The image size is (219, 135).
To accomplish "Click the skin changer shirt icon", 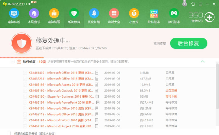I will point(193,4).
